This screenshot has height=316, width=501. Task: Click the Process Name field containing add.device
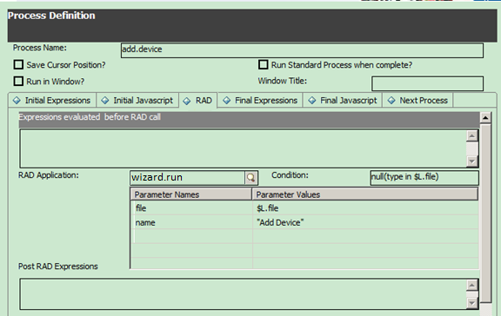(302, 50)
